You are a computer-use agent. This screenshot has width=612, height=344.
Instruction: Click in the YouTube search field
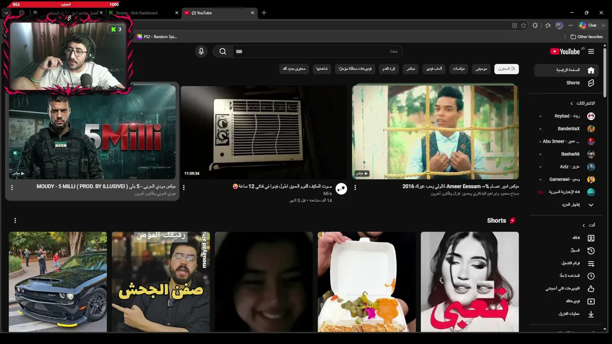pos(317,51)
